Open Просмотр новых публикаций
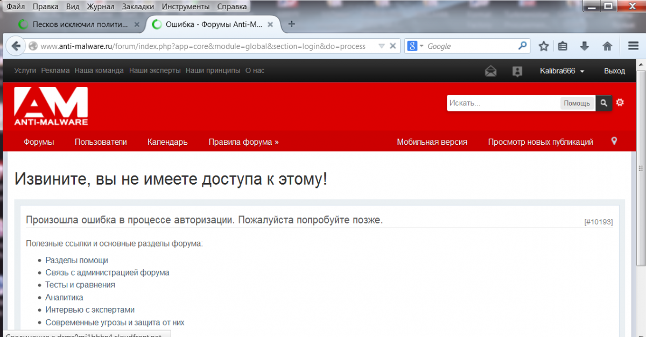This screenshot has height=337, width=646. tap(540, 142)
